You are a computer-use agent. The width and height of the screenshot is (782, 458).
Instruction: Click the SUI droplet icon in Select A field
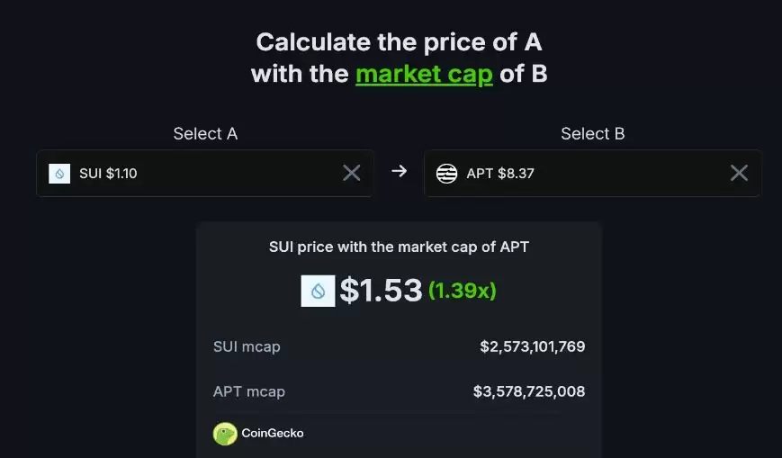pos(59,174)
